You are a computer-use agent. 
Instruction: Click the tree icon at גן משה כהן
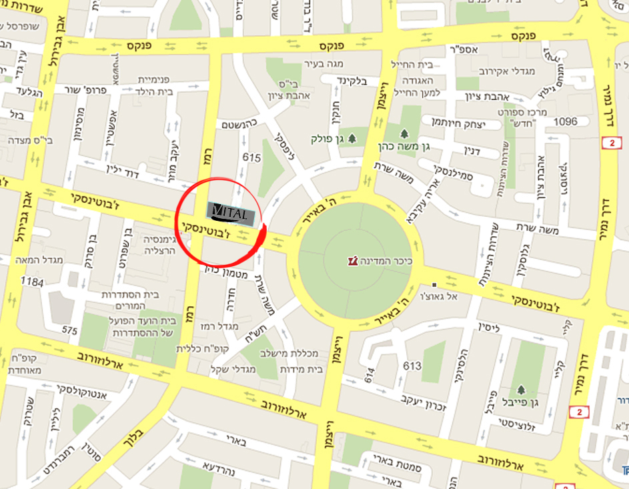pos(404,133)
